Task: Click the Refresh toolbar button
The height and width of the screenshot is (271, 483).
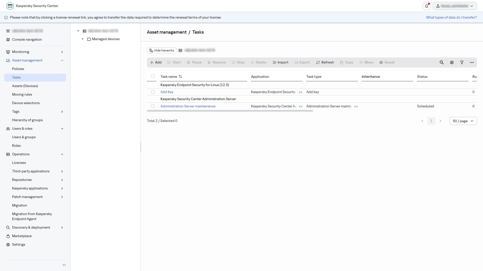Action: pyautogui.click(x=325, y=62)
